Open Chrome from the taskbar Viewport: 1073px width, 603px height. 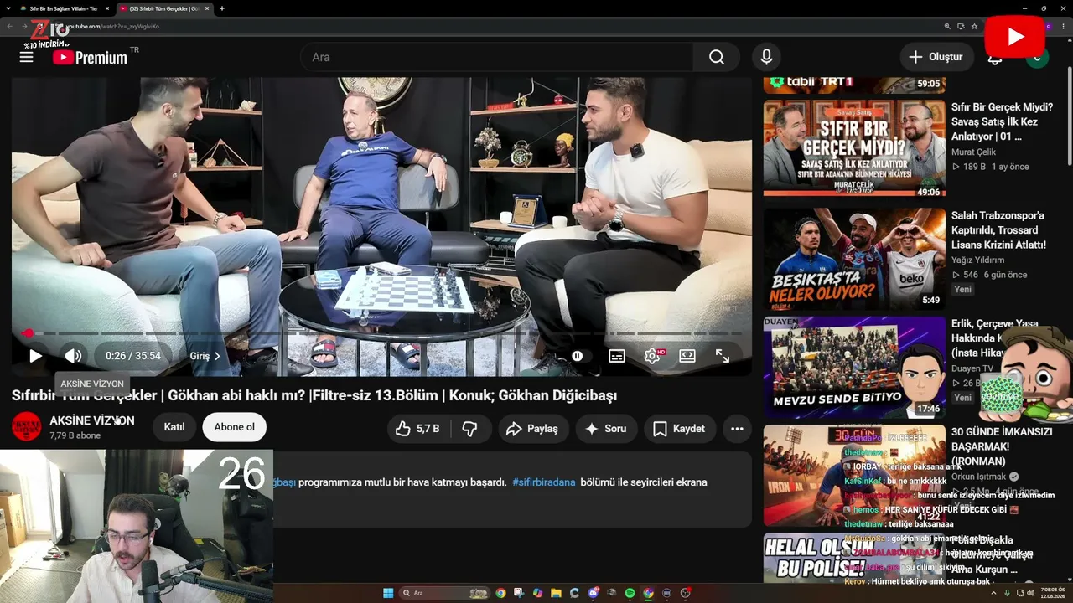500,593
